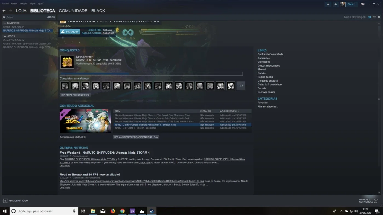This screenshot has height=215, width=383.
Task: Open the OneDrive cloud tray icon
Action: pos(346,211)
